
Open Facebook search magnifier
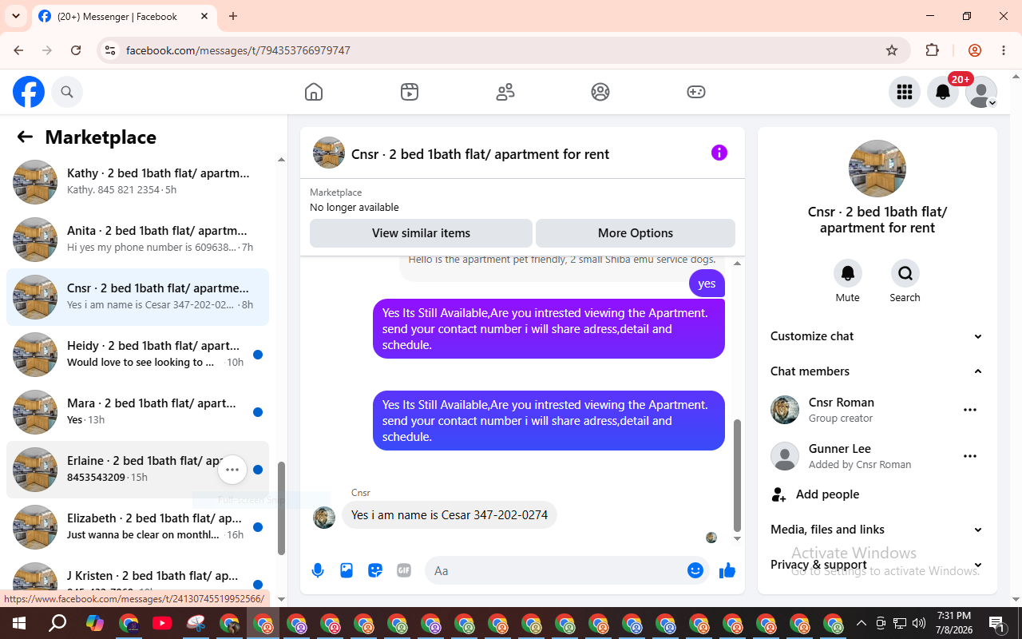click(67, 92)
